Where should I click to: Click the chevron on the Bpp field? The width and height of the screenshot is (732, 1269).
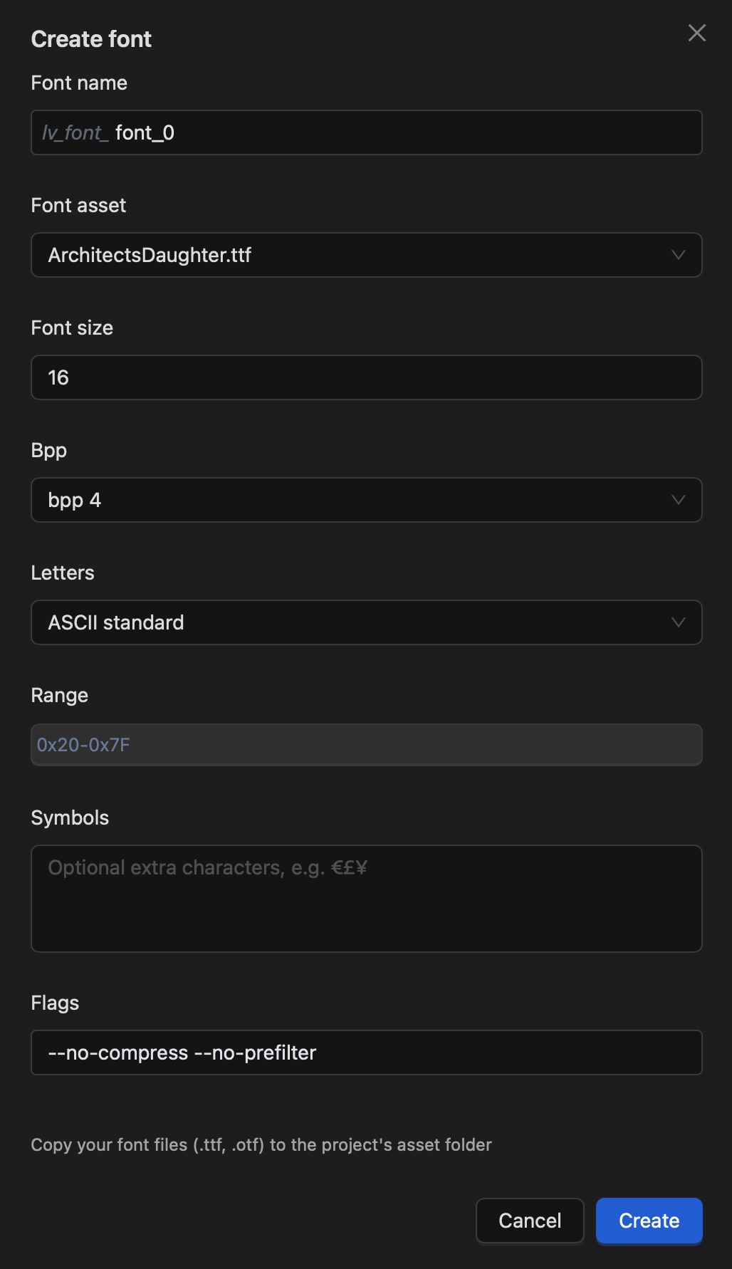(678, 500)
